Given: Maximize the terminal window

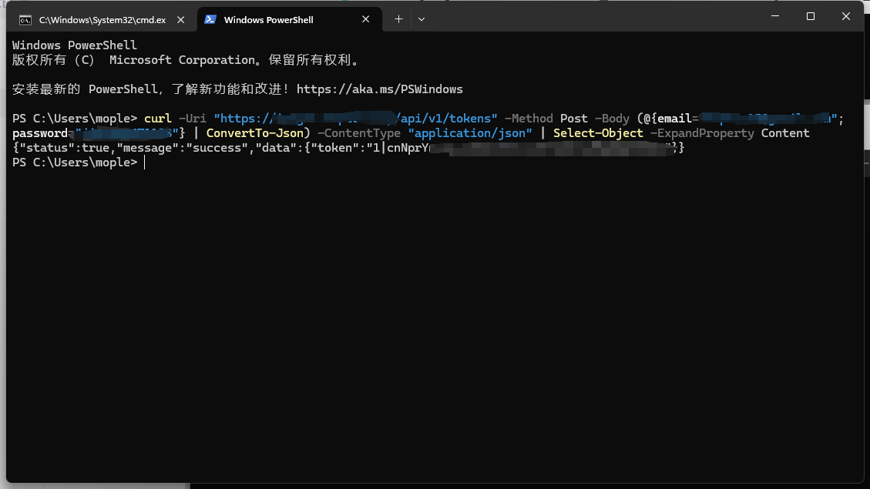Looking at the screenshot, I should [x=811, y=16].
